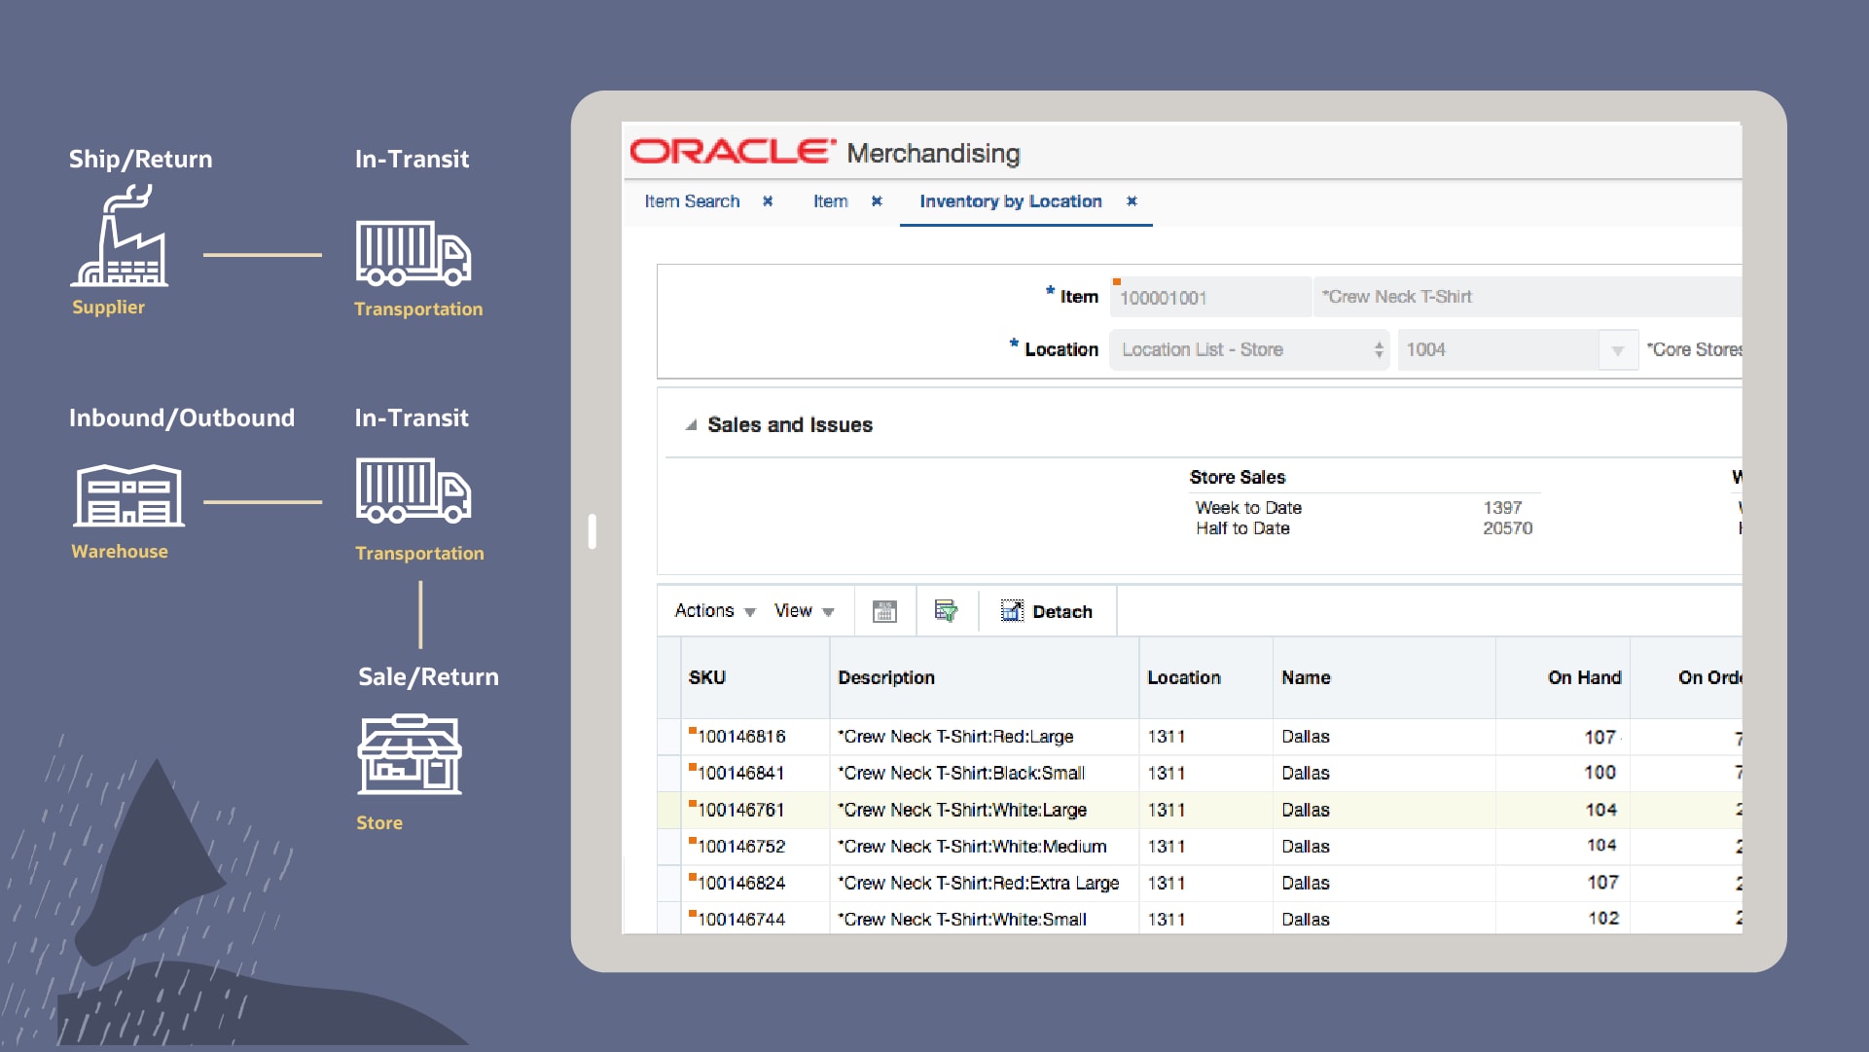Image resolution: width=1869 pixels, height=1052 pixels.
Task: Click the export to spreadsheet toolbar icon
Action: pyautogui.click(x=884, y=611)
